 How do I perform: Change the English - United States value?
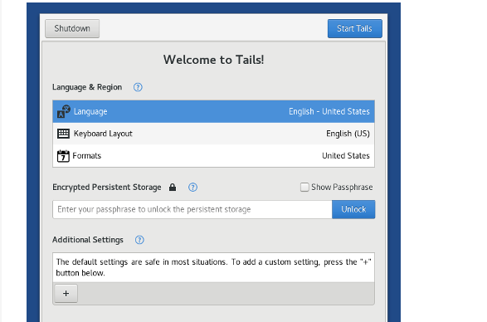(329, 111)
